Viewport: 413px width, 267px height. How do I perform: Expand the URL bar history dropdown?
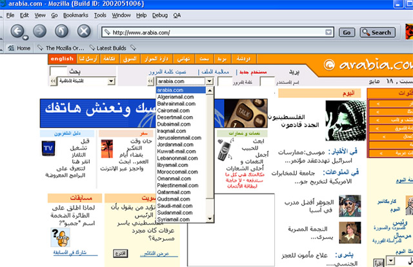click(328, 32)
